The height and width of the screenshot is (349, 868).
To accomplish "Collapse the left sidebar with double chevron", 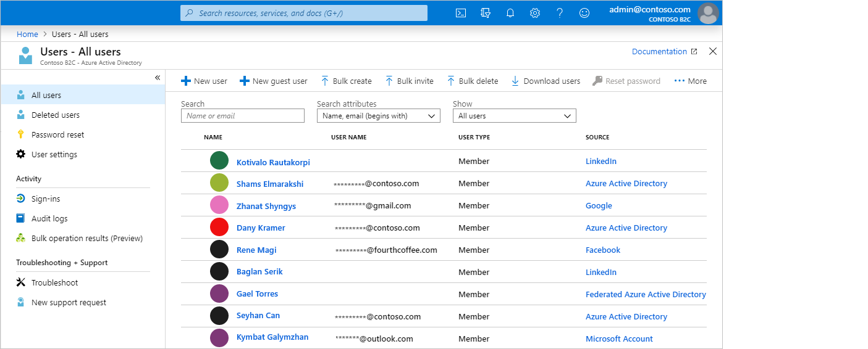I will pyautogui.click(x=158, y=78).
